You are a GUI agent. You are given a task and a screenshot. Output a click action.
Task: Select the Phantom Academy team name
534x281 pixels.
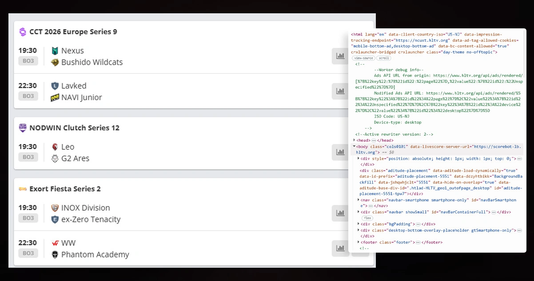(95, 255)
